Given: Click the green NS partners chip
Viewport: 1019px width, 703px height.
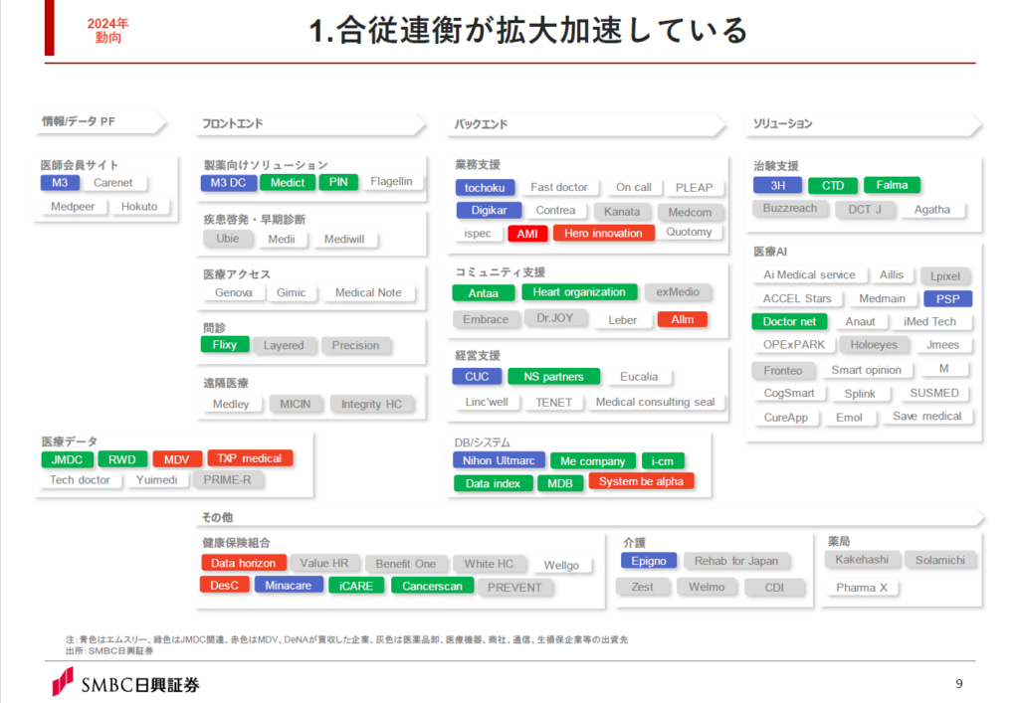Looking at the screenshot, I should [553, 377].
